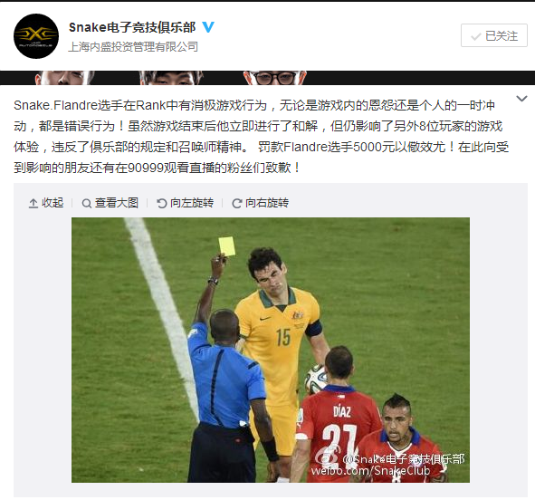
Task: Click the yellow card soccer photo
Action: [x=271, y=350]
